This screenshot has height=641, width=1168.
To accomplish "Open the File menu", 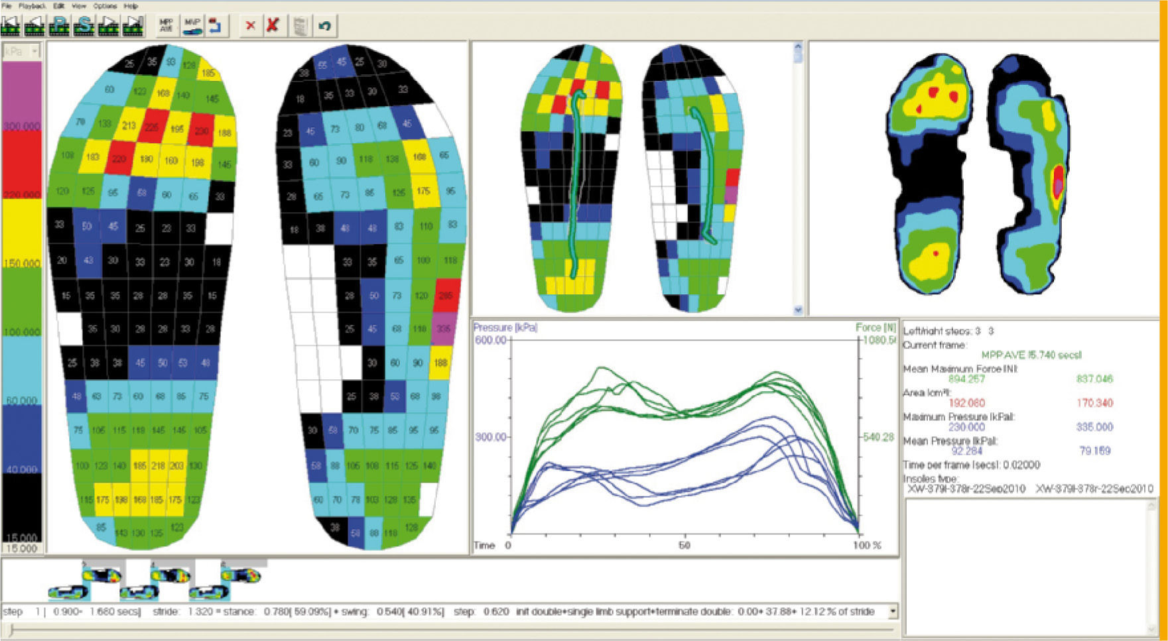I will [x=7, y=6].
